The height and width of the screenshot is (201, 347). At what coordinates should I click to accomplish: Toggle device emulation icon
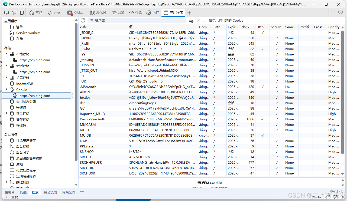tap(14, 13)
